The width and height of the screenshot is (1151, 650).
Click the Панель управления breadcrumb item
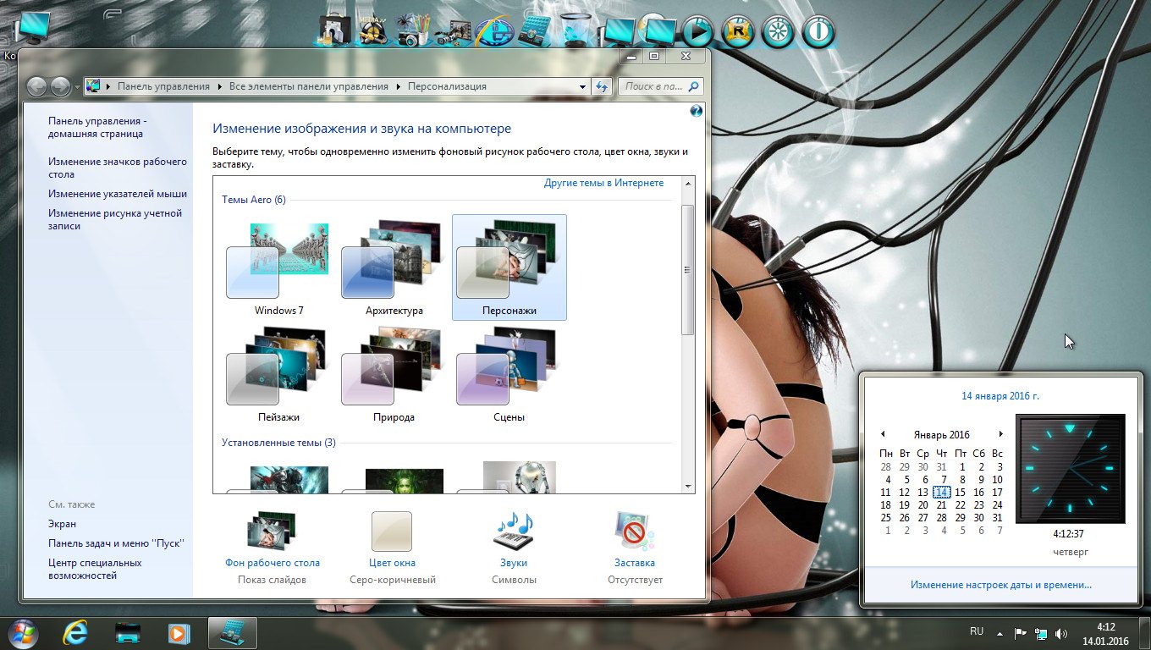pyautogui.click(x=163, y=86)
